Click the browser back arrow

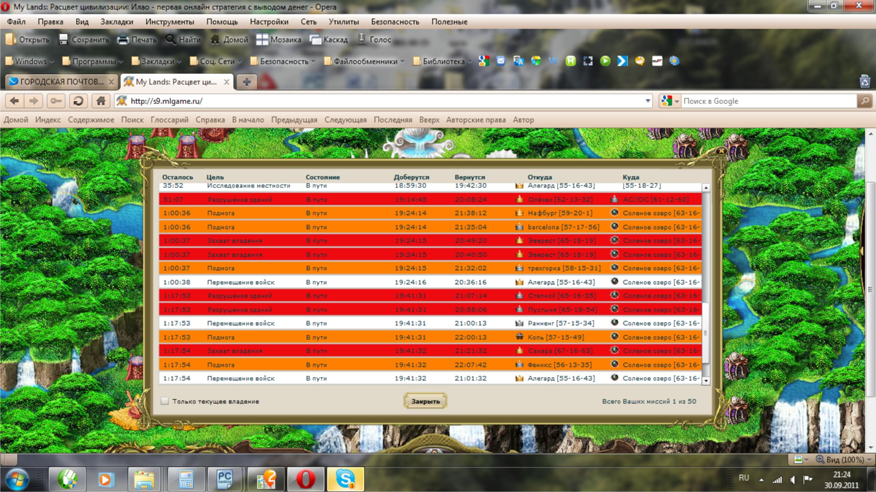14,101
